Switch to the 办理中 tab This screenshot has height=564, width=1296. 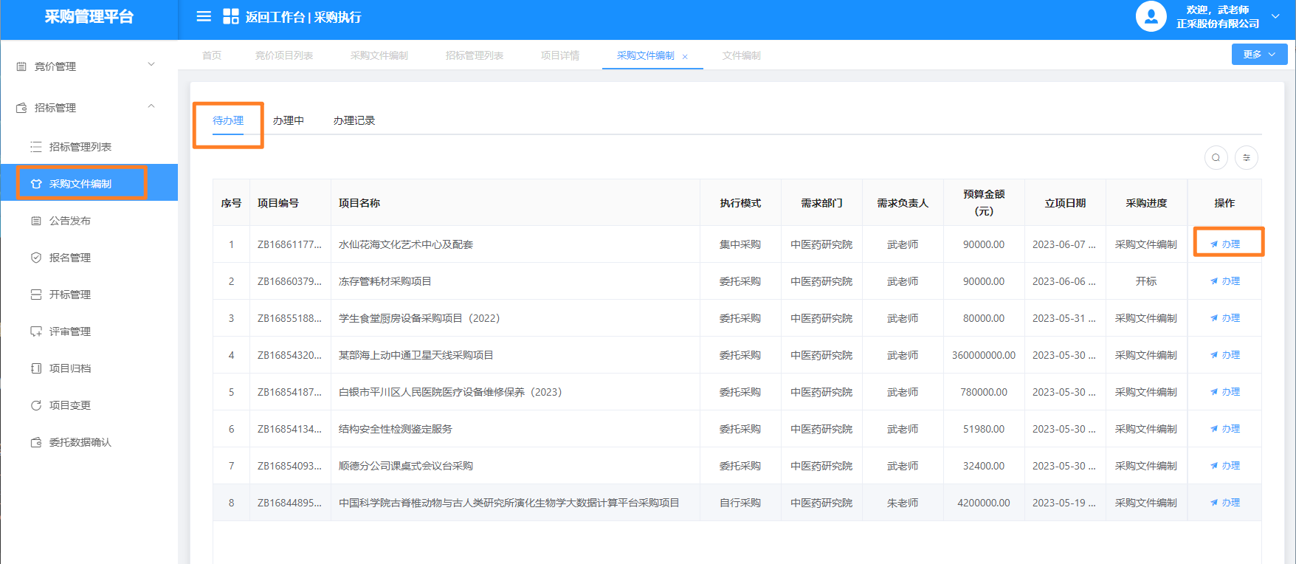click(288, 120)
